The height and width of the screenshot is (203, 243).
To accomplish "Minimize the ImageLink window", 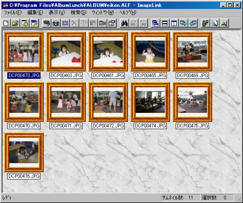I will [223, 5].
